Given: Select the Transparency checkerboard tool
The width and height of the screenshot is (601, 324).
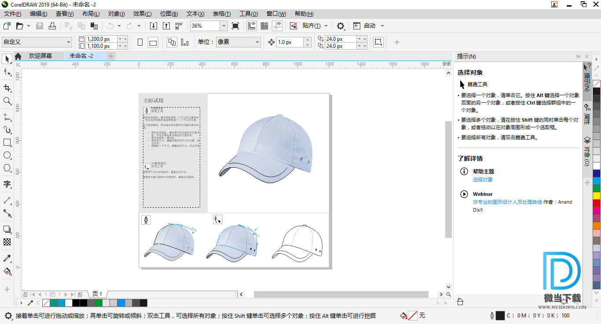Looking at the screenshot, I should [x=7, y=242].
